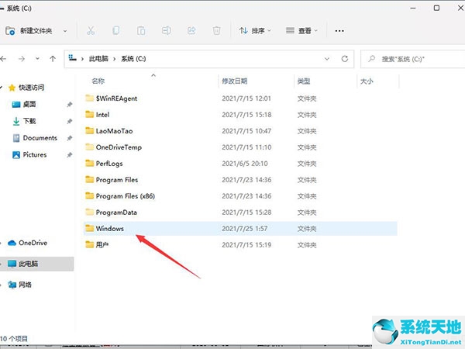Open the See more ellipsis menu
465x349 pixels.
(339, 31)
